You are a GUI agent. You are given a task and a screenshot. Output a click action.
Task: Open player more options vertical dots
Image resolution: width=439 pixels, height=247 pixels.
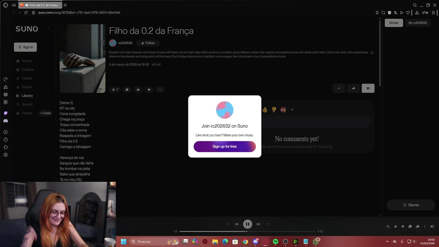(x=425, y=226)
